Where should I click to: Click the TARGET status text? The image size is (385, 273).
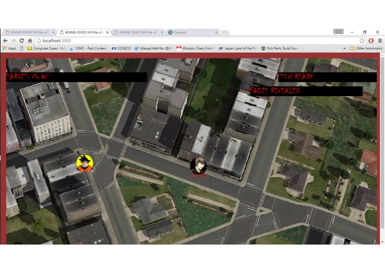(28, 77)
